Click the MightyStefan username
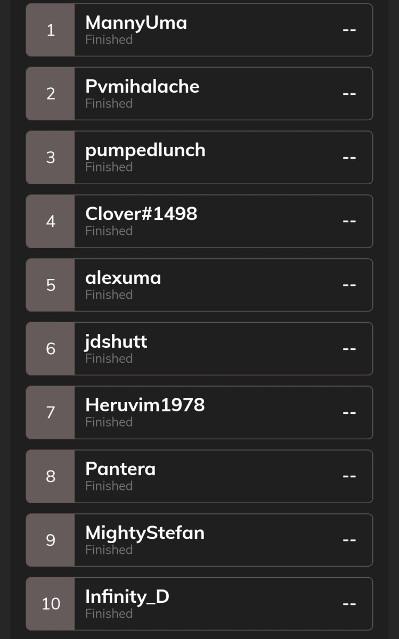 [145, 534]
